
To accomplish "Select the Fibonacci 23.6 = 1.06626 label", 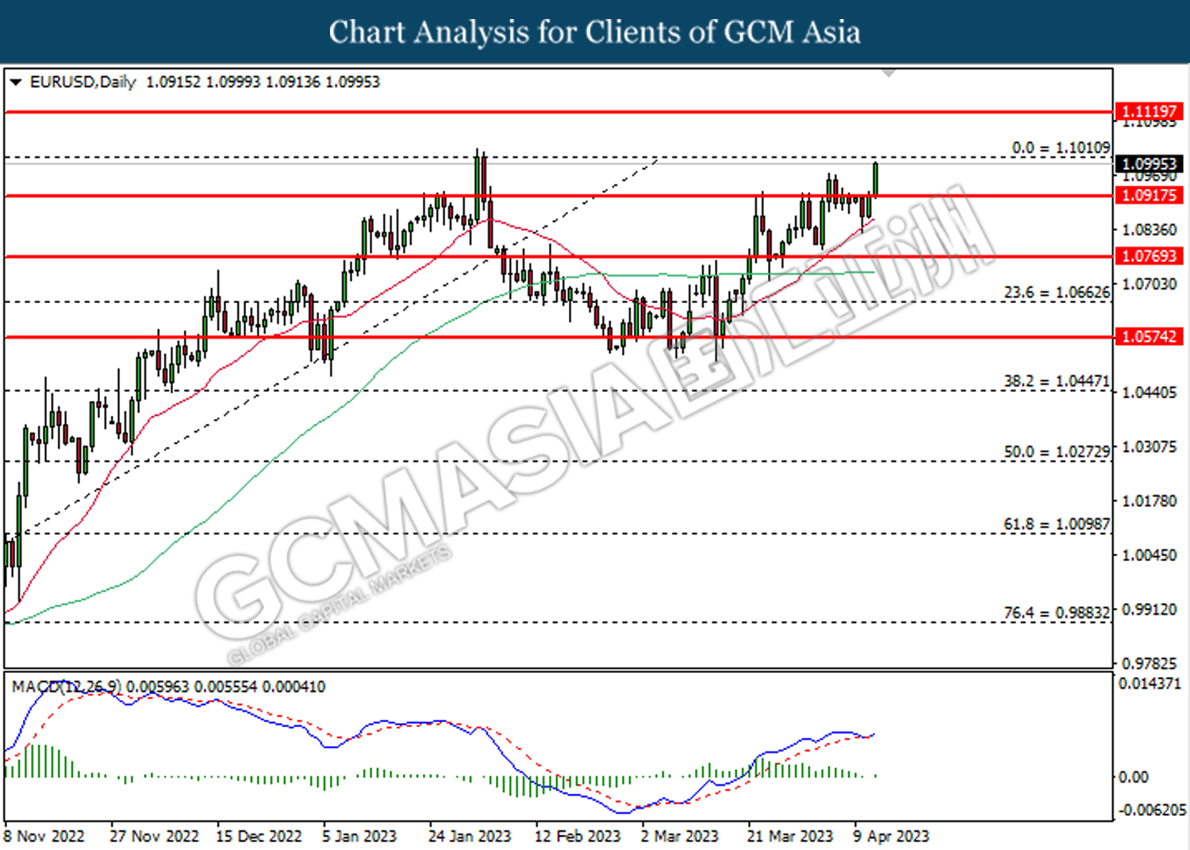I will click(1057, 292).
